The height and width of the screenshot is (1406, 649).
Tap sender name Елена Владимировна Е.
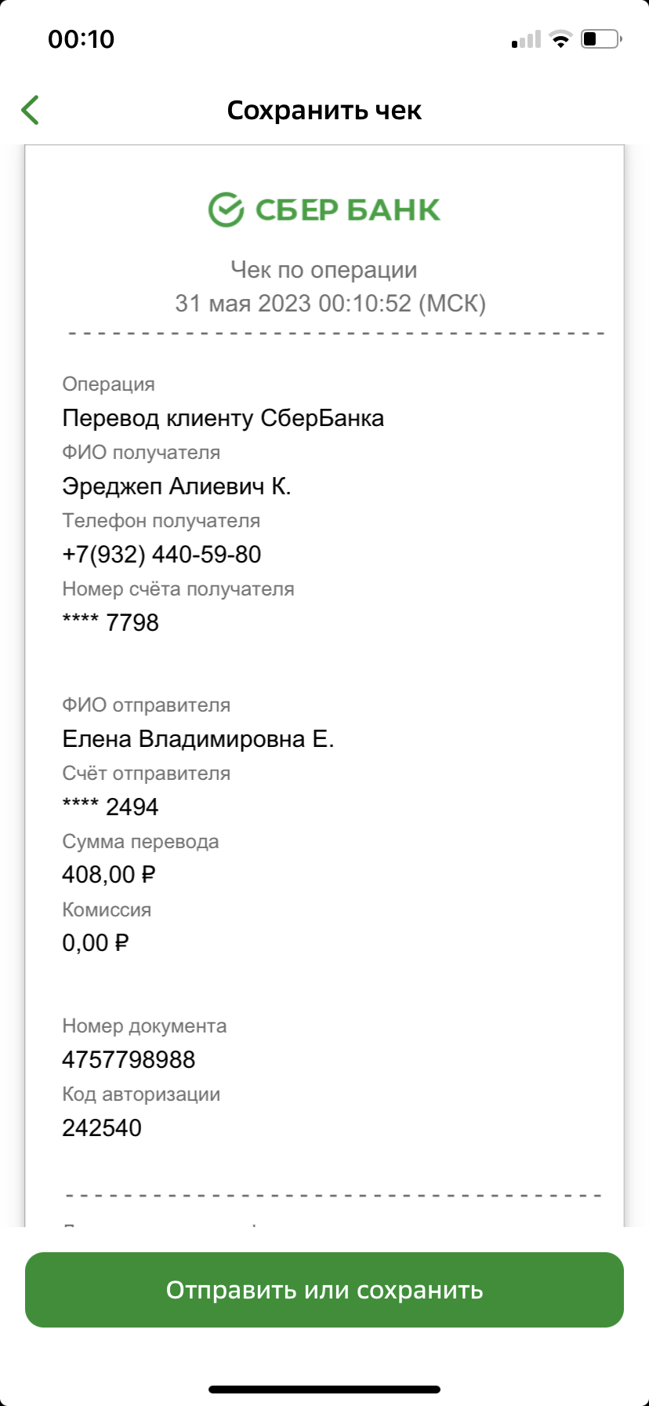click(198, 739)
